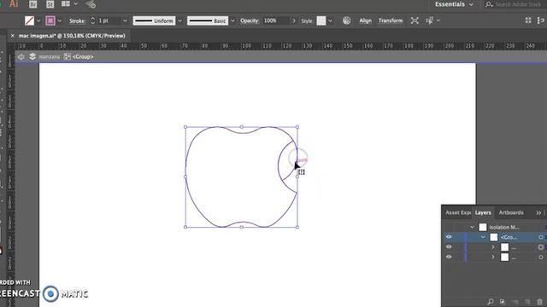Click the target circle of second sublayer
The height and width of the screenshot is (307, 547).
coord(541,258)
